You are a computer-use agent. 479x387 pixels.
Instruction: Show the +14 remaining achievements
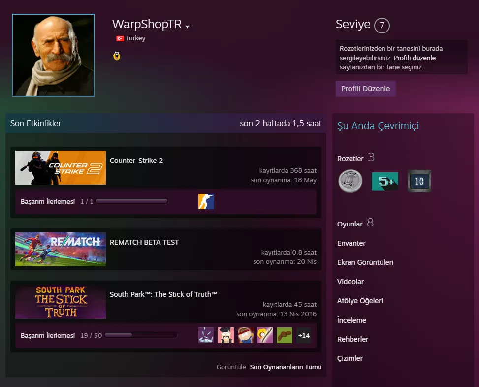pos(304,335)
